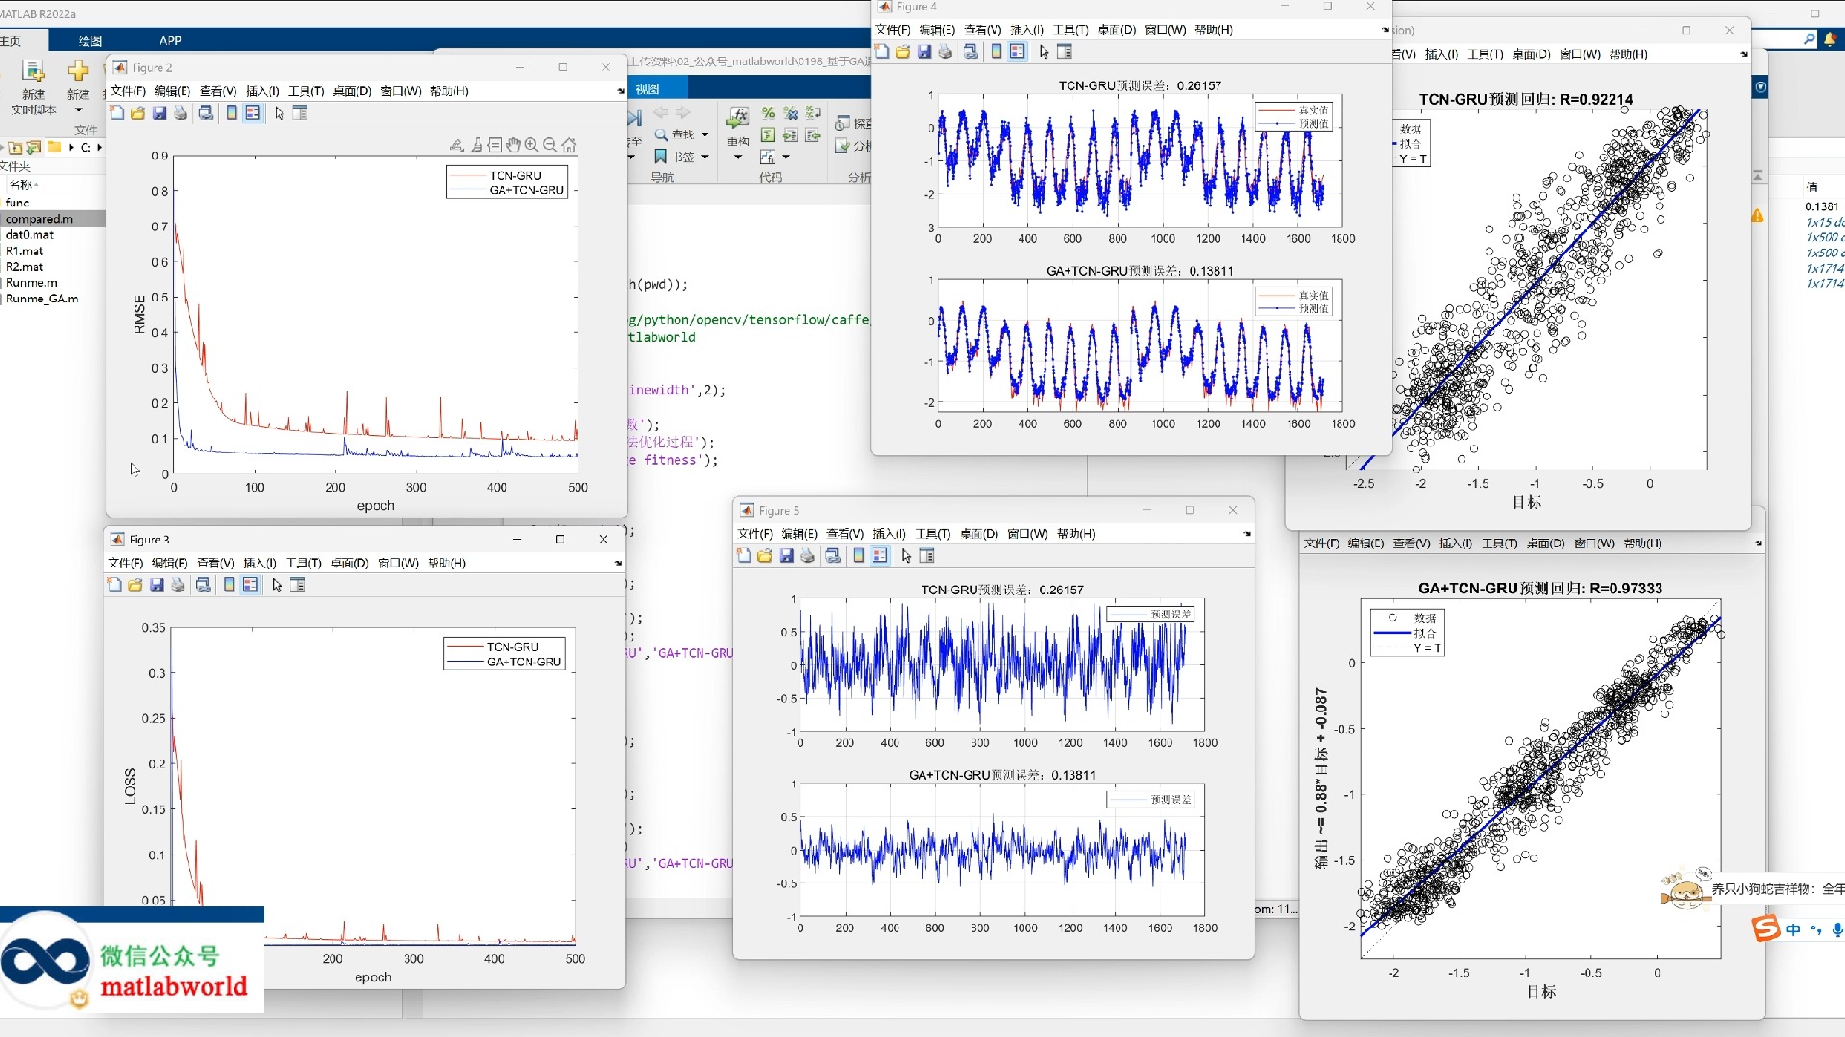Toggle Insert Legend in Figure 4 toolbar

coord(1018,52)
